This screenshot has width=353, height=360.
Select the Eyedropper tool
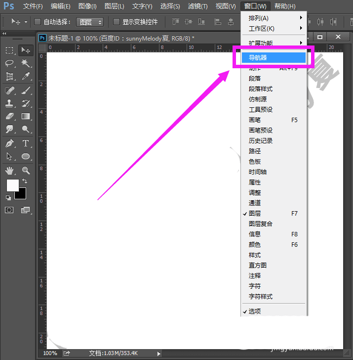pyautogui.click(x=26, y=76)
